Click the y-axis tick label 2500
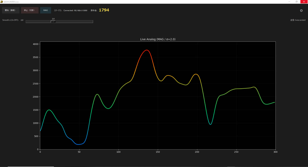Viewport: 308px width, 167px height. [35, 84]
